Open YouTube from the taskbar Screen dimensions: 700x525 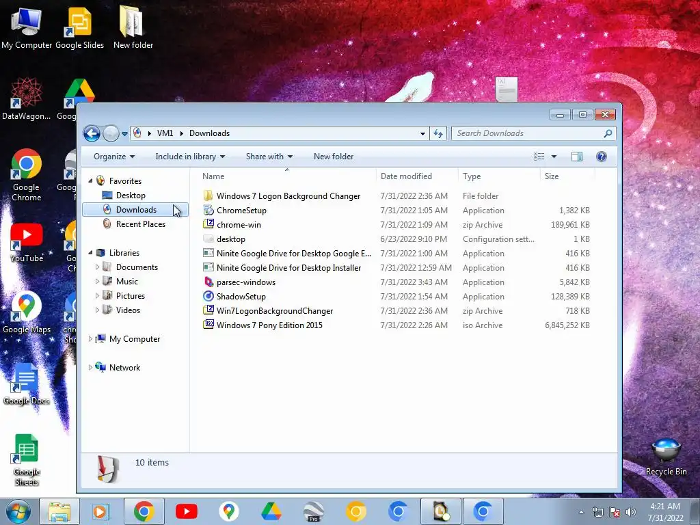click(186, 511)
